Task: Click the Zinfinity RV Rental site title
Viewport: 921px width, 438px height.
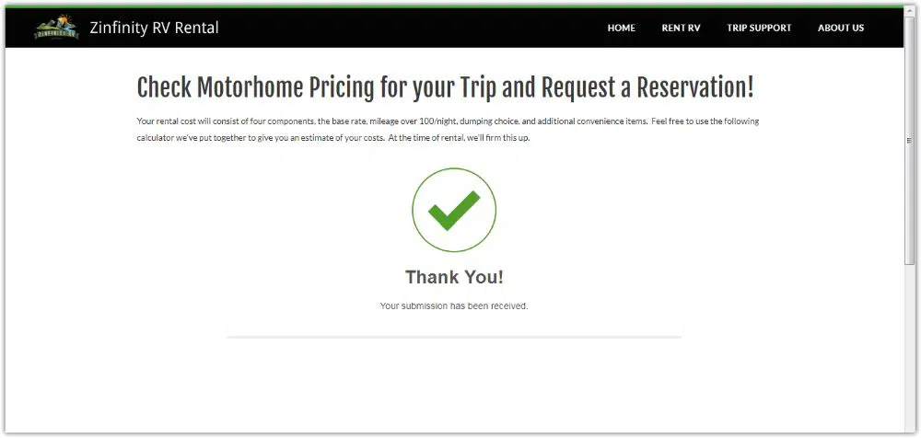Action: point(154,28)
